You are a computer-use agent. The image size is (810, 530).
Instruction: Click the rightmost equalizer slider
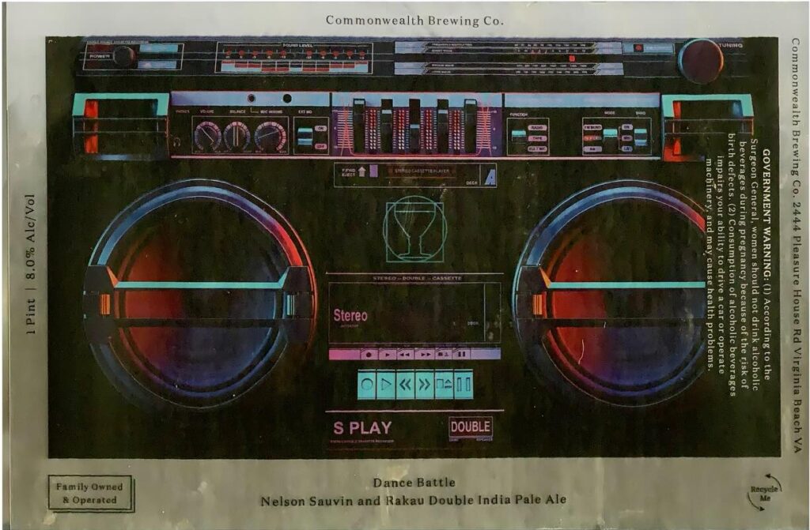(470, 126)
